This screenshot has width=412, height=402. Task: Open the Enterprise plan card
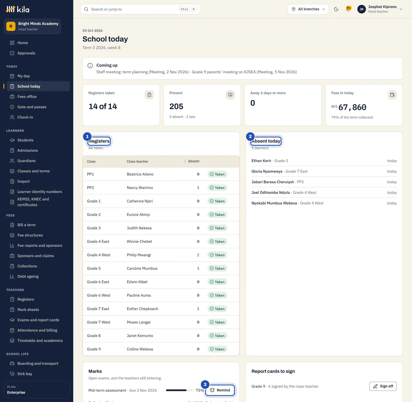37,390
